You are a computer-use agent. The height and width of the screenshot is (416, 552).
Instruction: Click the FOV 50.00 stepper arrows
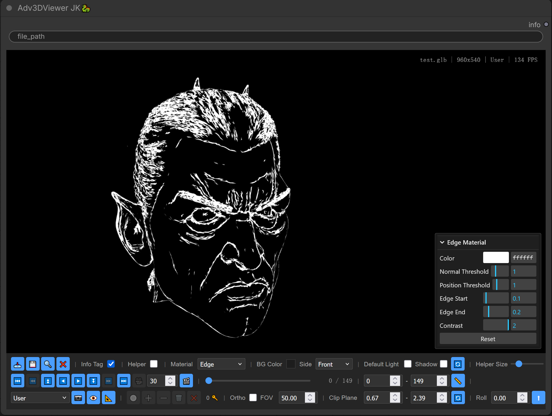(x=310, y=398)
